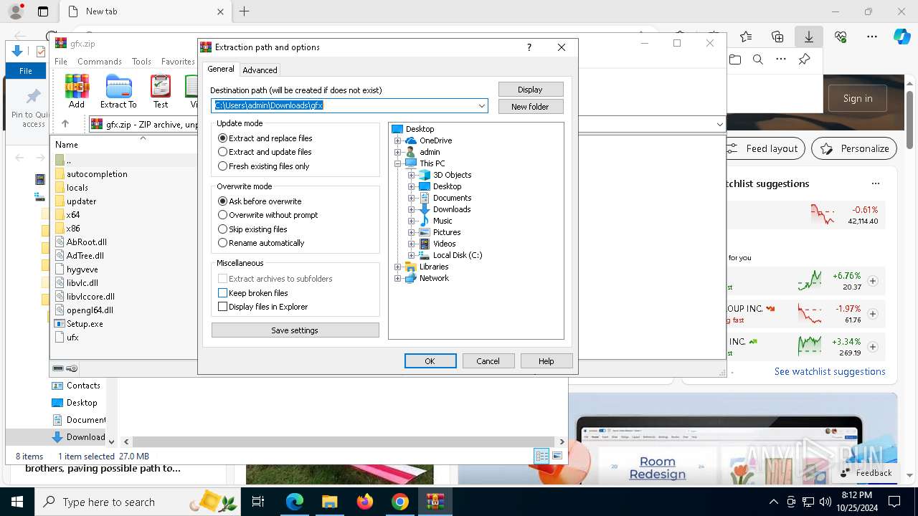The image size is (918, 516).
Task: Click See watchlist suggestions link
Action: tap(830, 371)
